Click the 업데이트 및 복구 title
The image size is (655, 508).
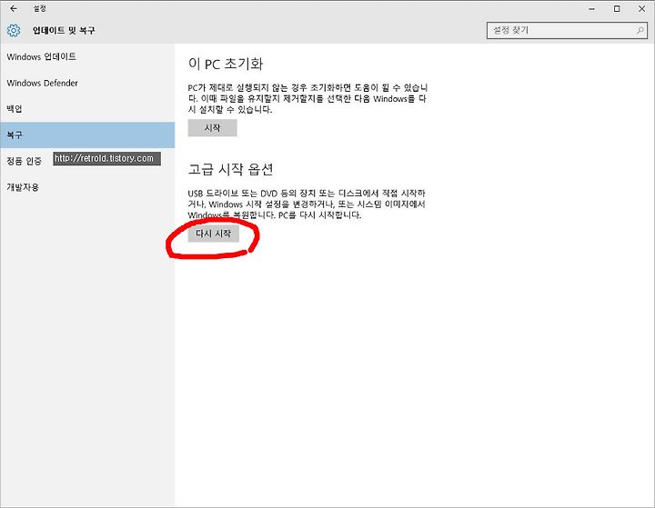click(64, 30)
